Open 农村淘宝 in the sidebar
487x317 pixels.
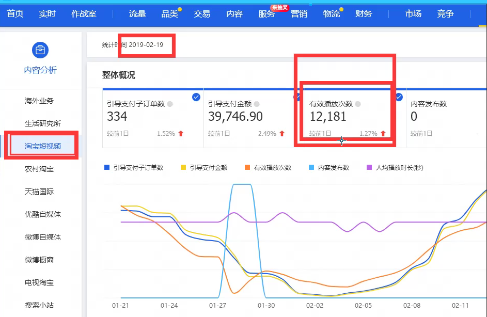(x=39, y=169)
